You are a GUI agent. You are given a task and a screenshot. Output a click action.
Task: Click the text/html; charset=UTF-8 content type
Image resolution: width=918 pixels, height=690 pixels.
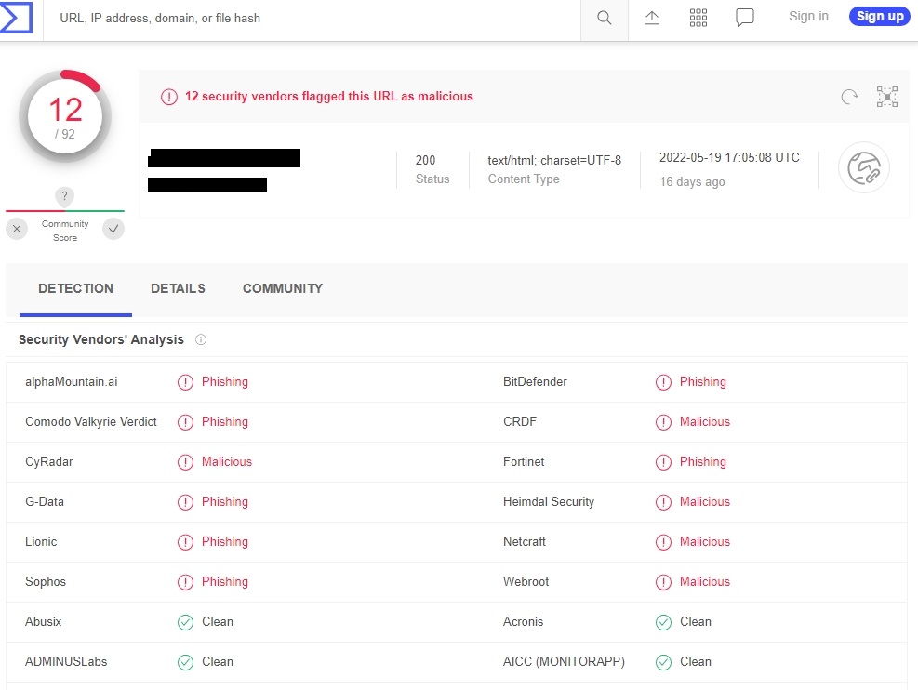[554, 160]
